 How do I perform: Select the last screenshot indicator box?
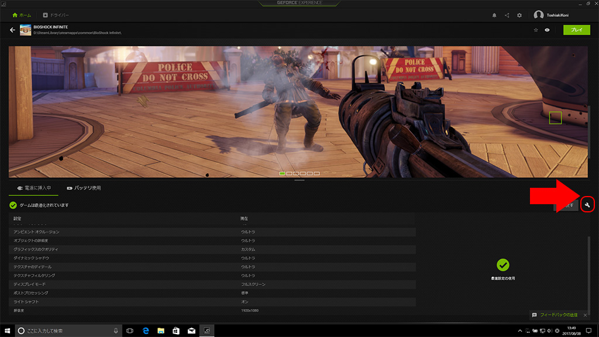tap(317, 174)
